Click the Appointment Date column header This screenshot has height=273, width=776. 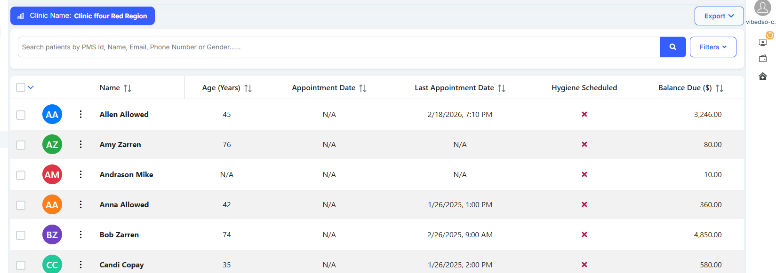coord(323,88)
